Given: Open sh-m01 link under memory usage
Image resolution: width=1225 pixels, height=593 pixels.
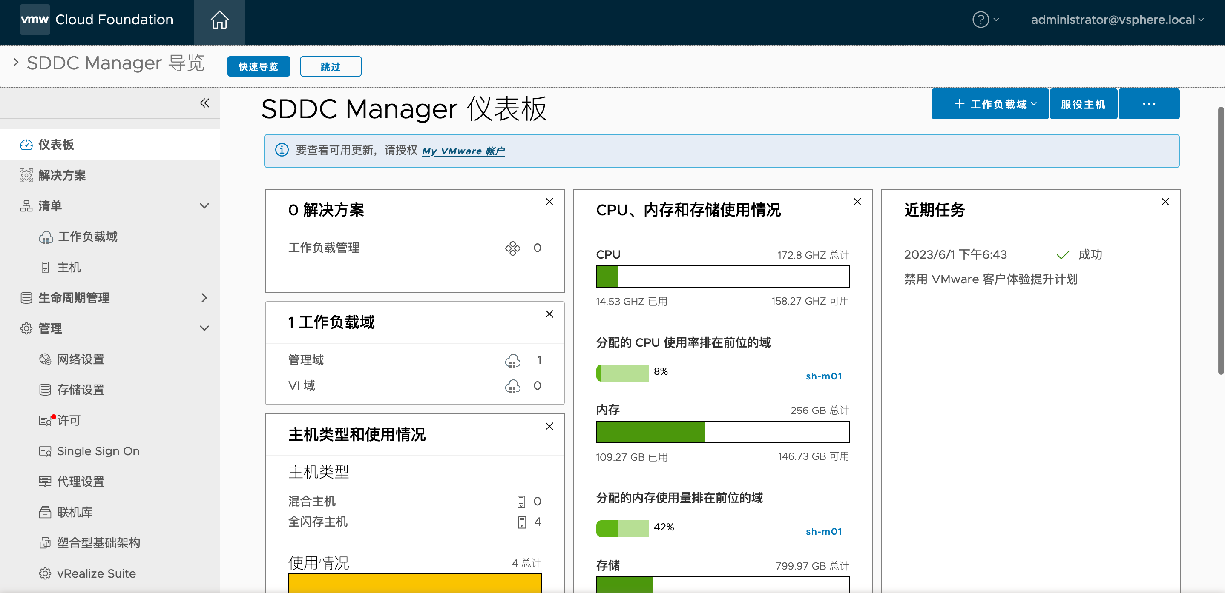Looking at the screenshot, I should (824, 531).
